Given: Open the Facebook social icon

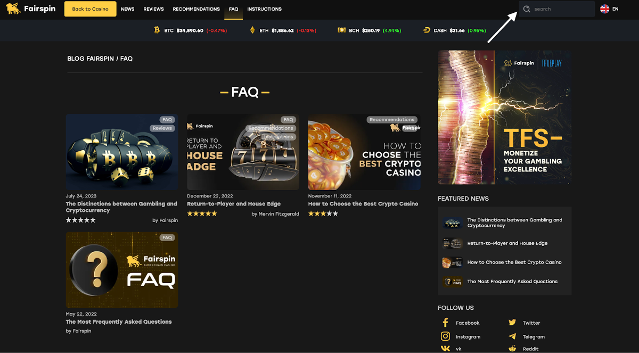Looking at the screenshot, I should click(445, 323).
